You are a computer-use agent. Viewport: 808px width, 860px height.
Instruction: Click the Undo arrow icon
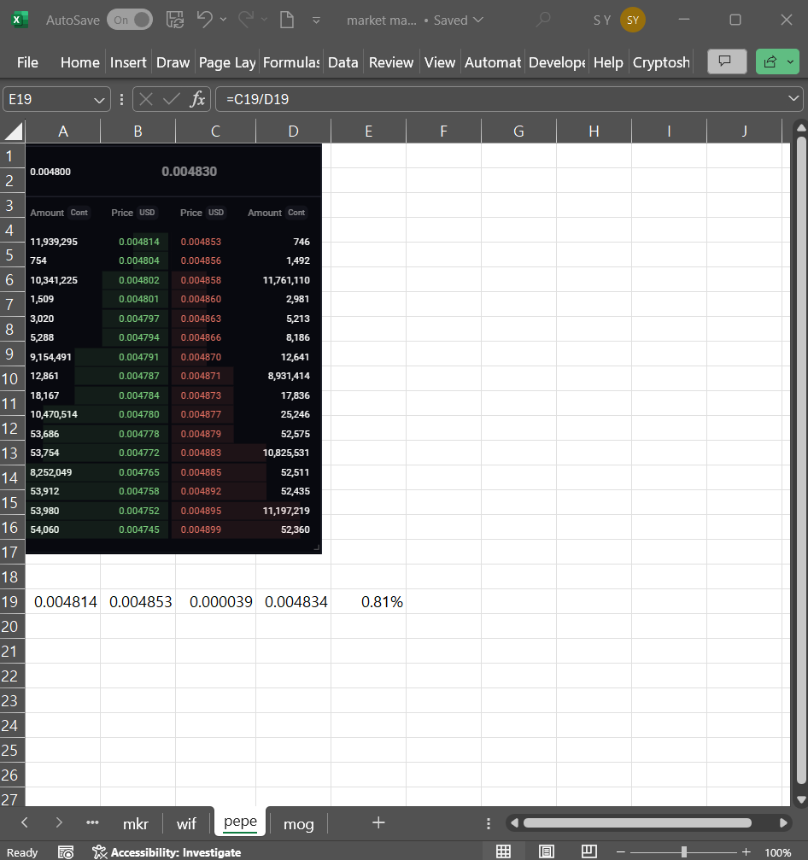[x=205, y=20]
